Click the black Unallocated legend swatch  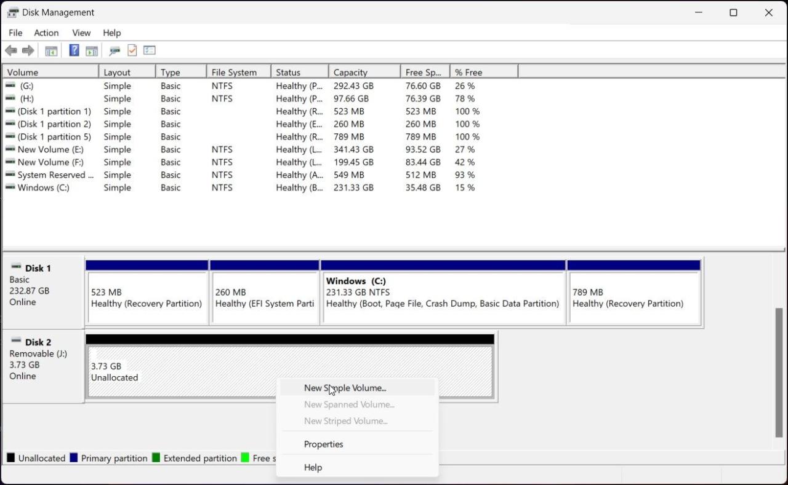point(10,457)
